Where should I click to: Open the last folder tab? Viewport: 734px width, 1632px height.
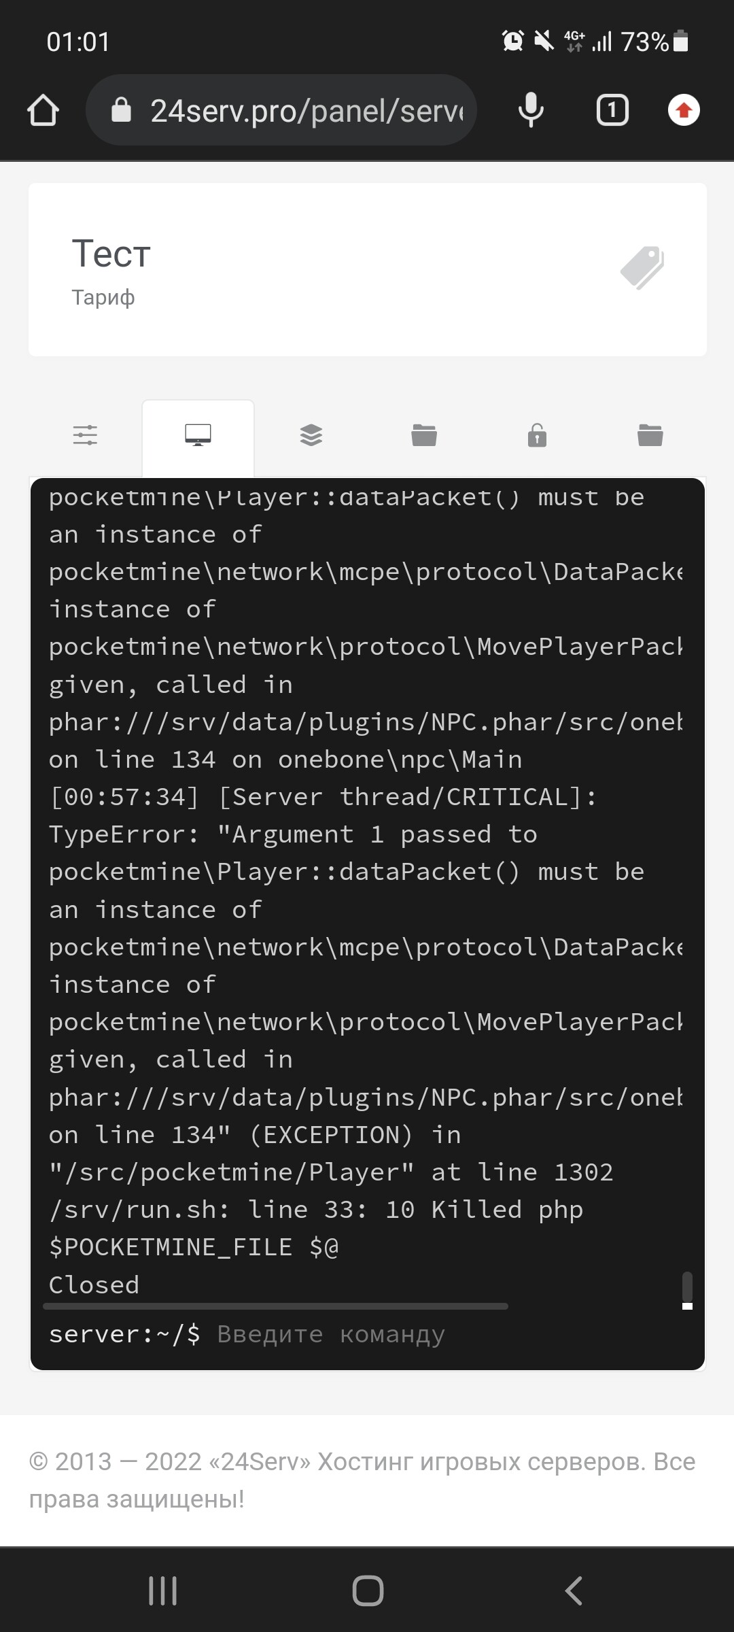650,435
